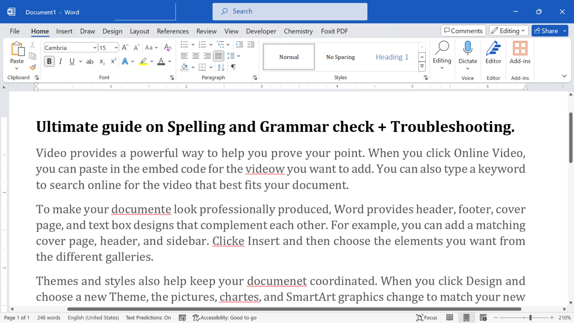Apply center text alignment
This screenshot has width=574, height=323.
(x=195, y=56)
